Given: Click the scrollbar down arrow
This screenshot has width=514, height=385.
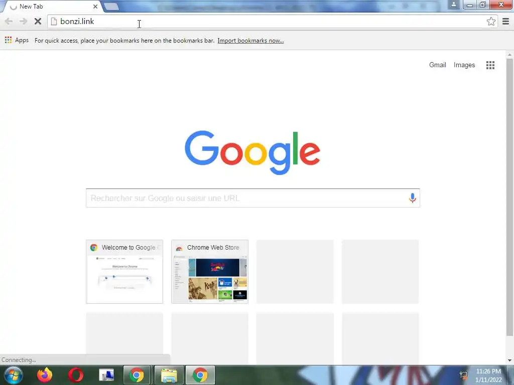Looking at the screenshot, I should click(x=509, y=360).
